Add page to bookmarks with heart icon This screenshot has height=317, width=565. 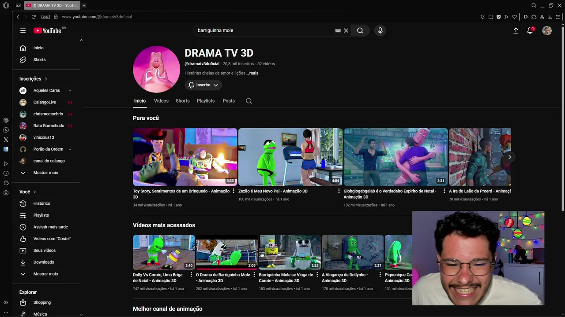[514, 17]
